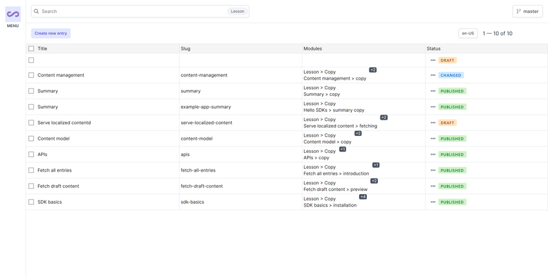548x277 pixels.
Task: Sort by the Title column header
Action: 42,49
